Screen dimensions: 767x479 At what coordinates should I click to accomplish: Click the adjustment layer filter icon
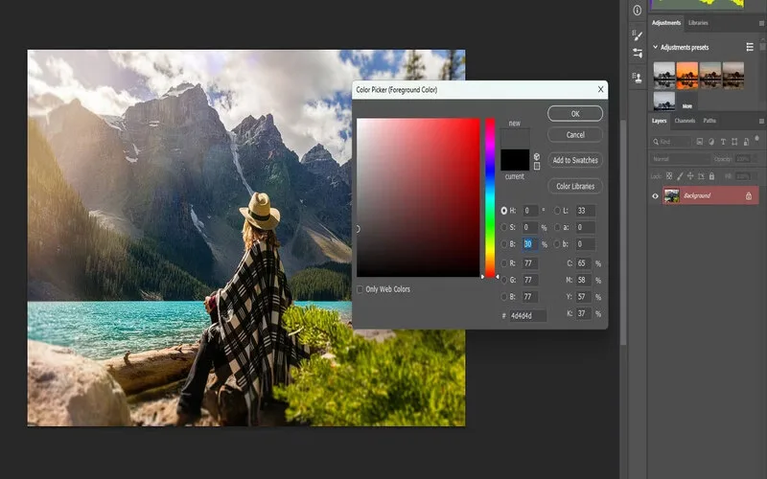(x=711, y=142)
